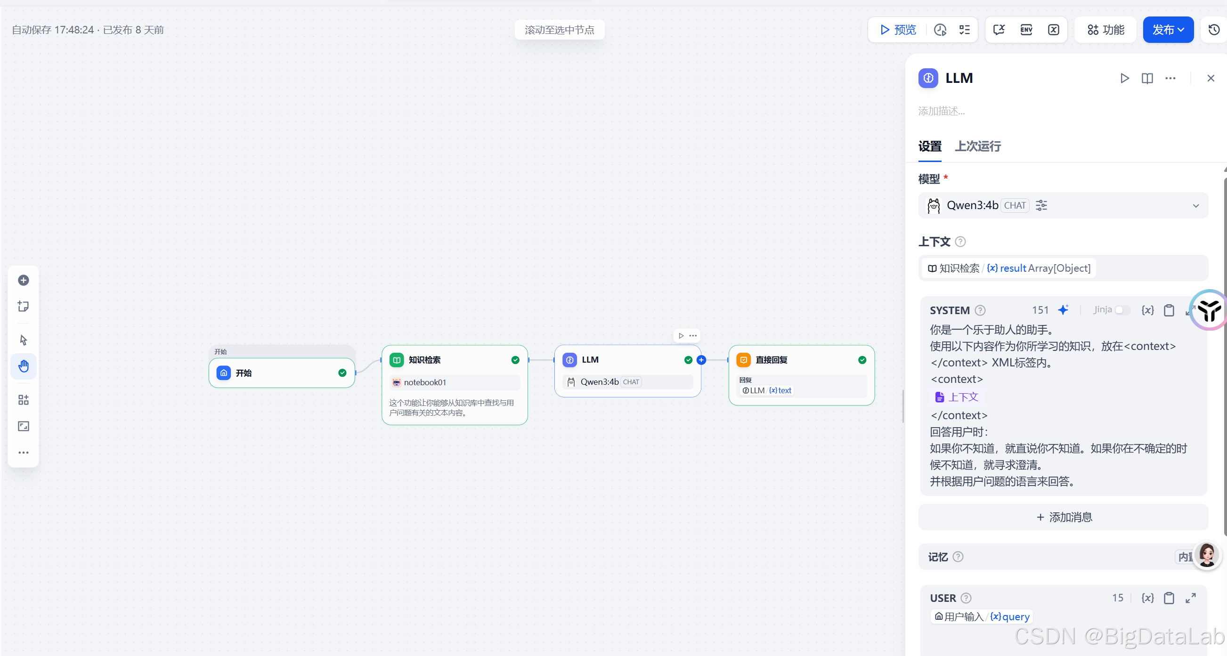Run the LLM node from canvas toolbar
Image resolution: width=1227 pixels, height=656 pixels.
click(x=681, y=335)
